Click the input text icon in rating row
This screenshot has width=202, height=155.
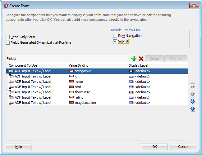[11, 97]
